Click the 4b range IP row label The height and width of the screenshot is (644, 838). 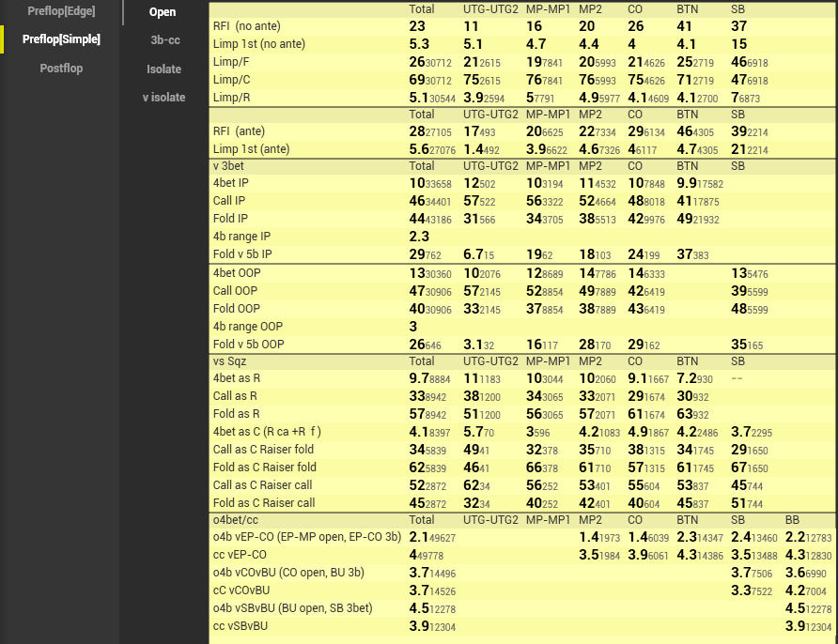241,238
